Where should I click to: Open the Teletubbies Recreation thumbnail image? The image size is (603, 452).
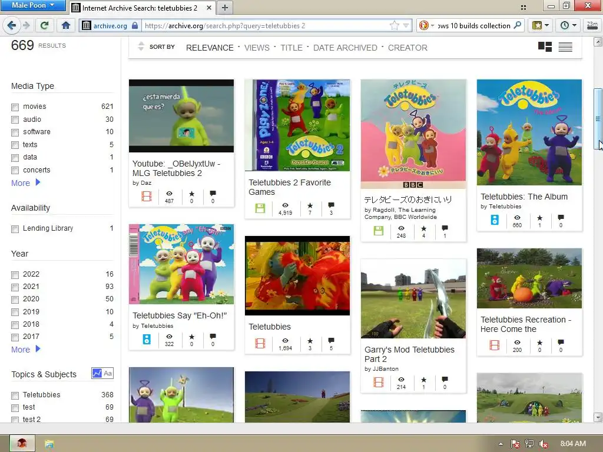click(529, 278)
